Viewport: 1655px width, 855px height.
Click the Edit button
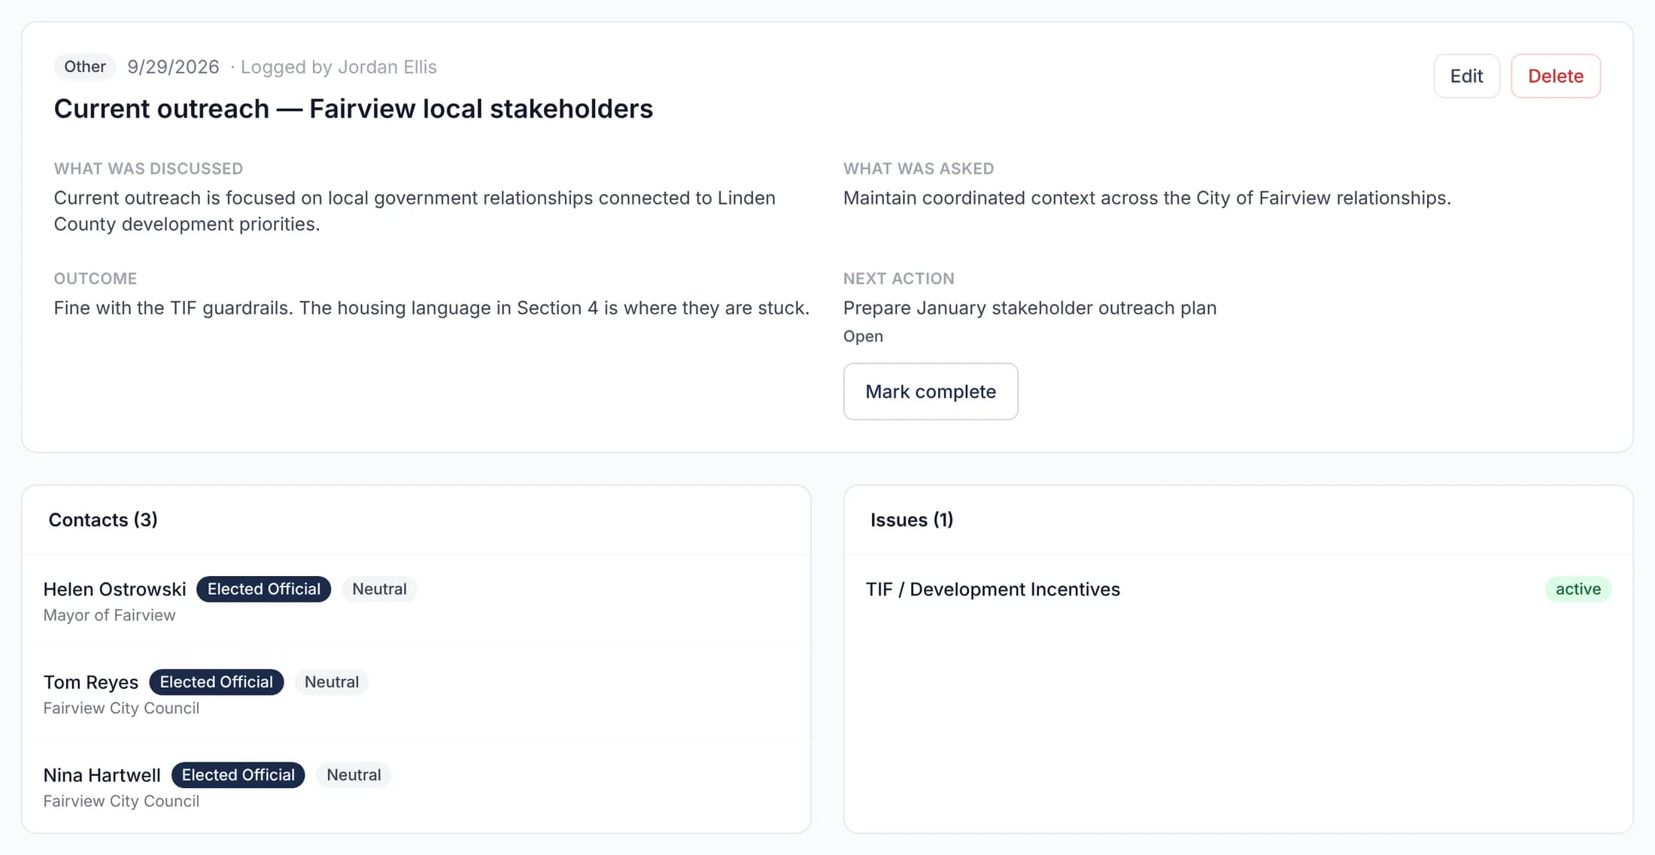click(1466, 76)
